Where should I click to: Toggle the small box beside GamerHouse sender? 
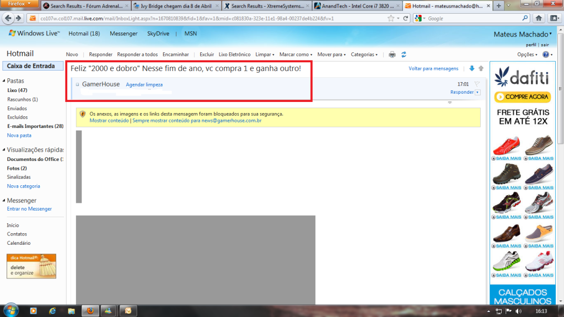coord(78,84)
